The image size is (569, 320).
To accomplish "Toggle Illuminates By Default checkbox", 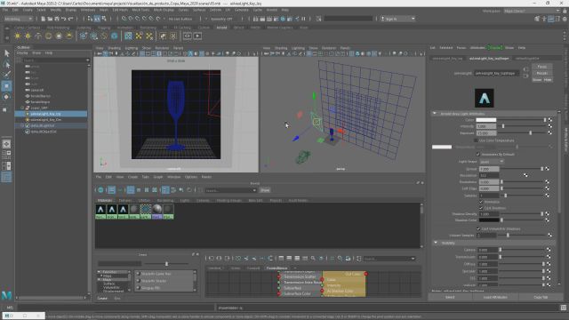I will 478,154.
